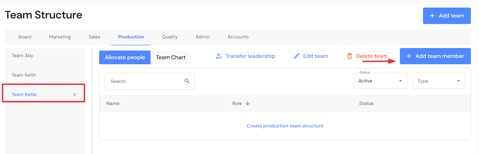Click the magnifier icon in Search box

point(187,81)
